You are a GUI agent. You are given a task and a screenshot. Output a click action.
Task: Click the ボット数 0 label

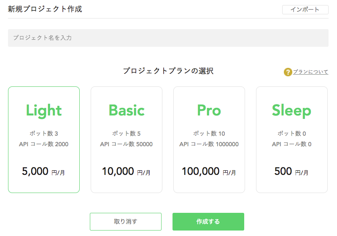[x=291, y=134]
